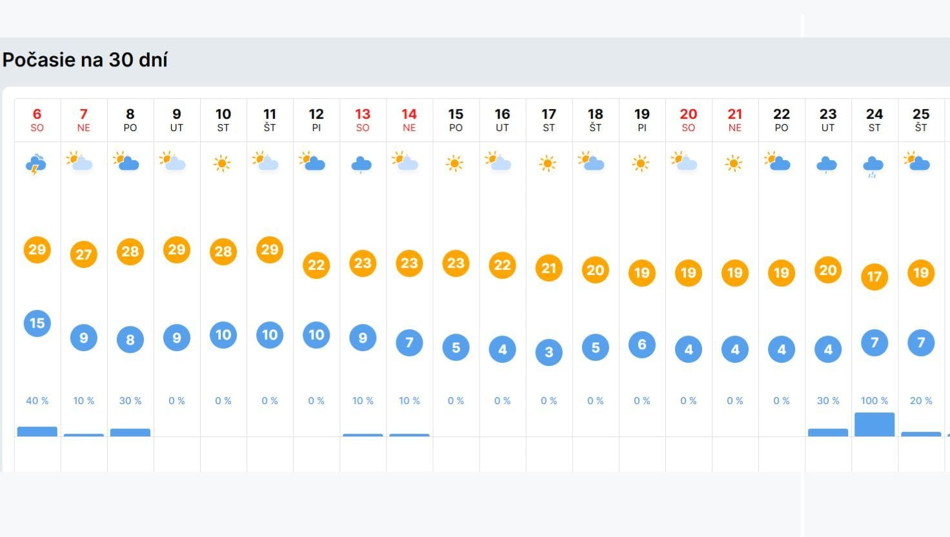
Task: Click the sunny icon for Sunday 21
Action: point(734,164)
